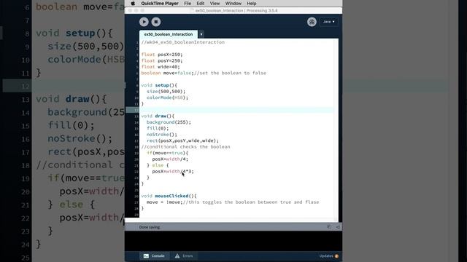The width and height of the screenshot is (467, 262).
Task: Stop the running sketch
Action: click(x=155, y=22)
